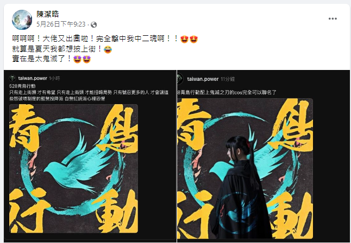351x243 pixels.
Task: Click the first star-struck emoji on third line
Action: (x=77, y=59)
